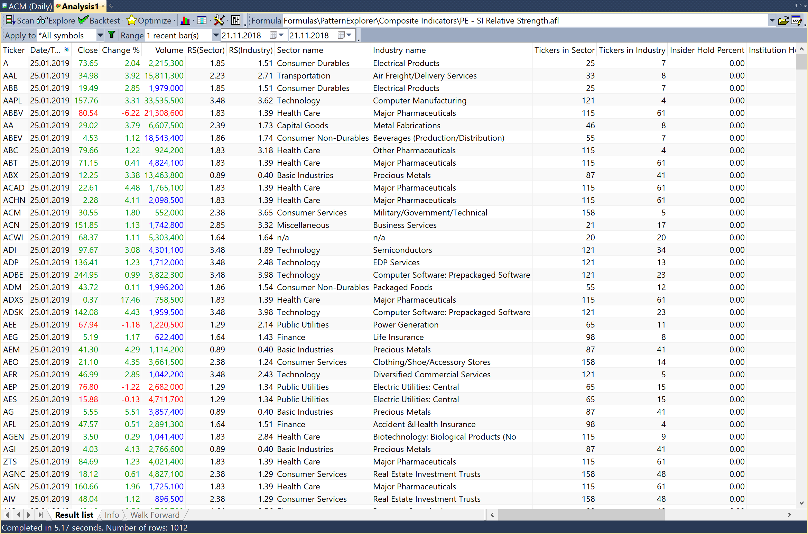Switch to the ACM (Daily) tab

tap(27, 6)
